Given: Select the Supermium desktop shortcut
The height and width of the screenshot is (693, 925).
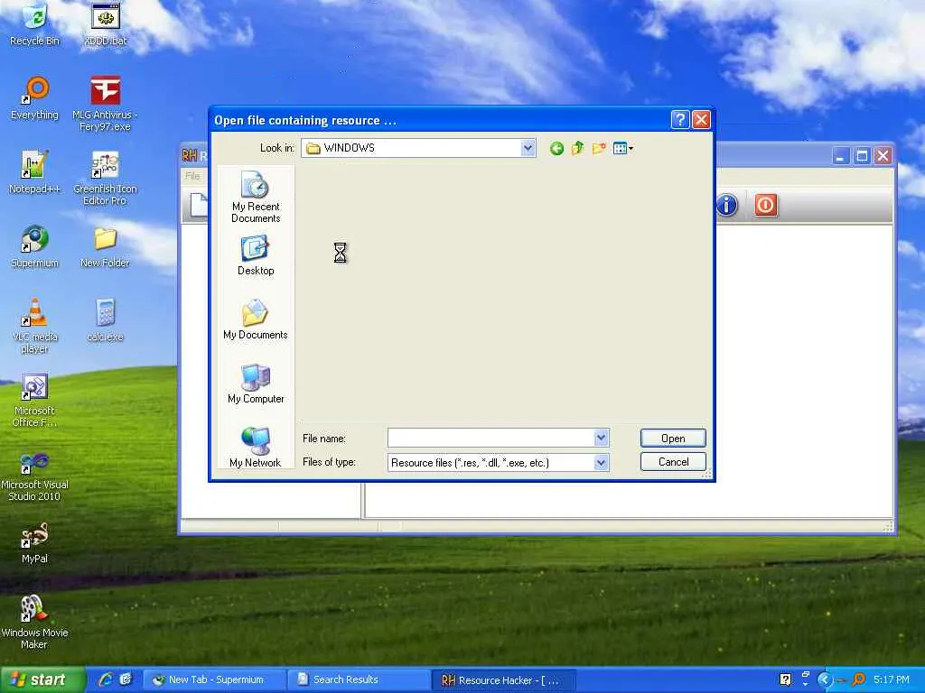Looking at the screenshot, I should tap(35, 246).
